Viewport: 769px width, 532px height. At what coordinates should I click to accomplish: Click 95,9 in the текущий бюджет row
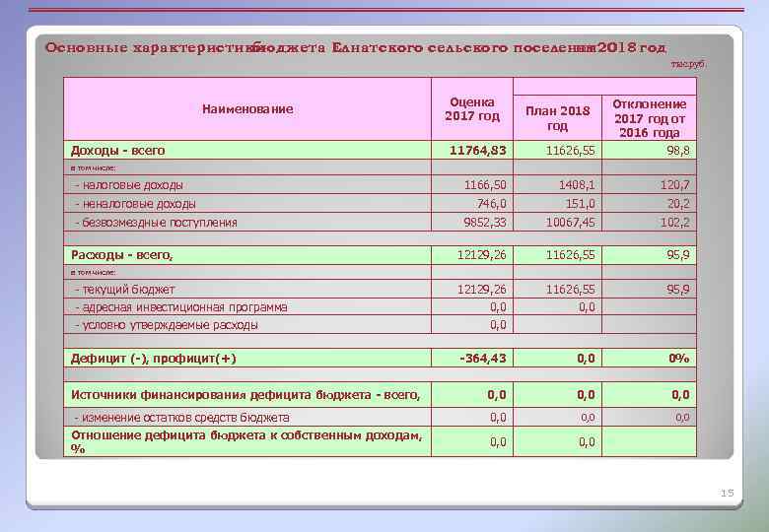click(x=678, y=290)
